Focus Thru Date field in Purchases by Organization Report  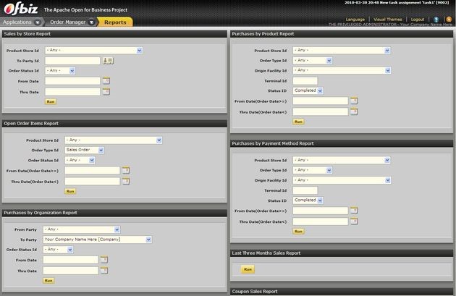71,271
